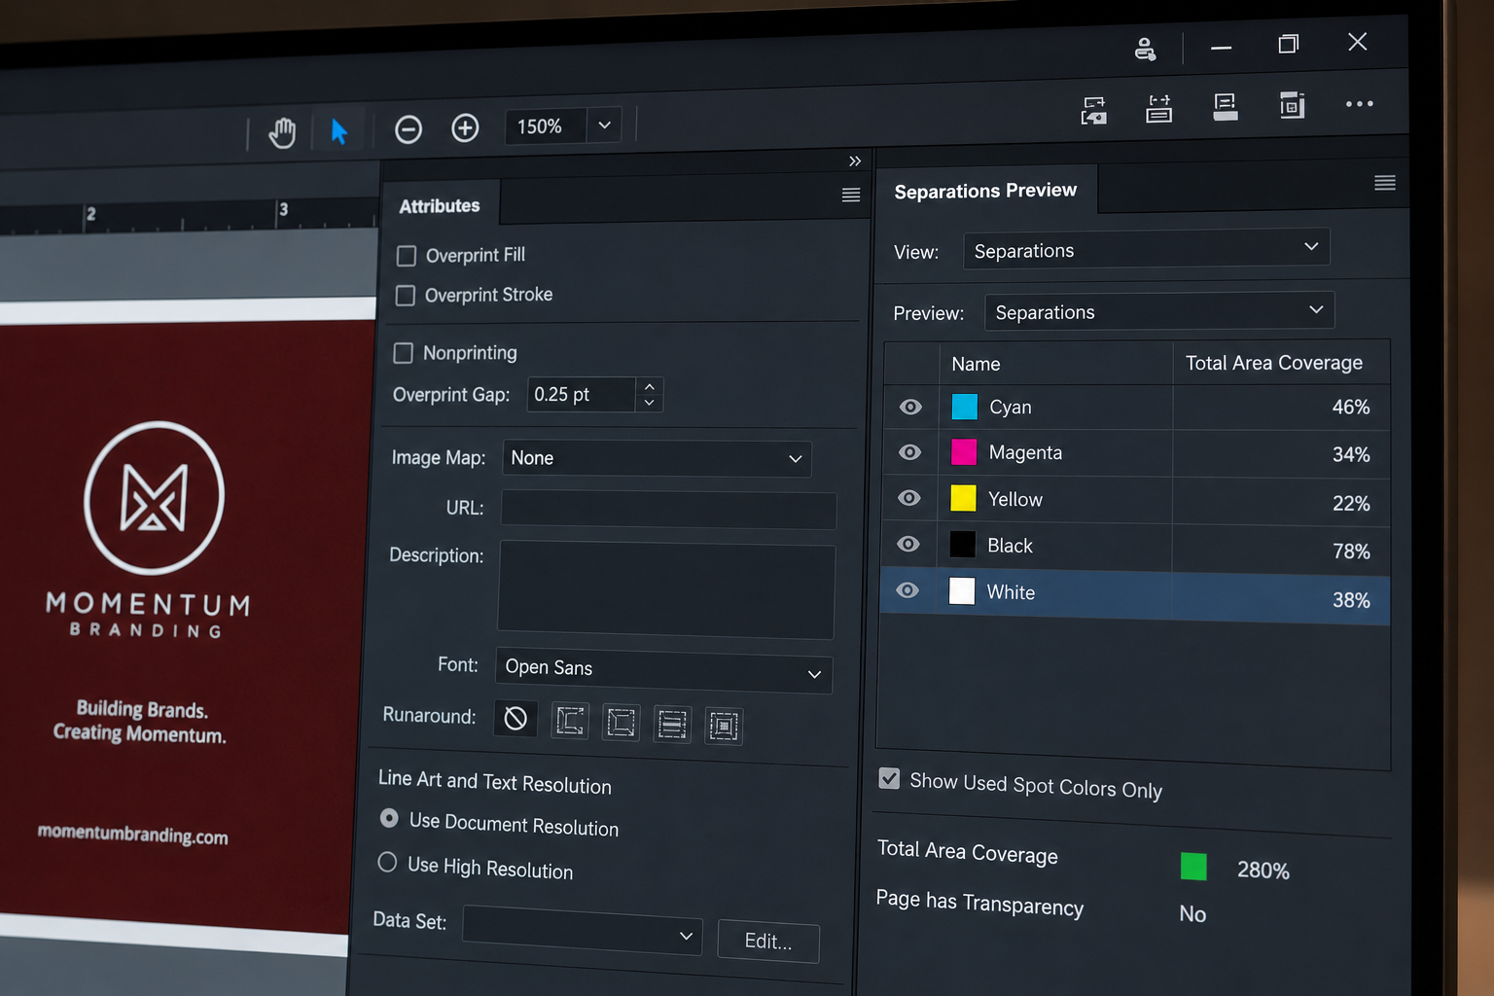Viewport: 1494px width, 996px height.
Task: Hide the Black separation with its eye icon
Action: click(x=908, y=544)
